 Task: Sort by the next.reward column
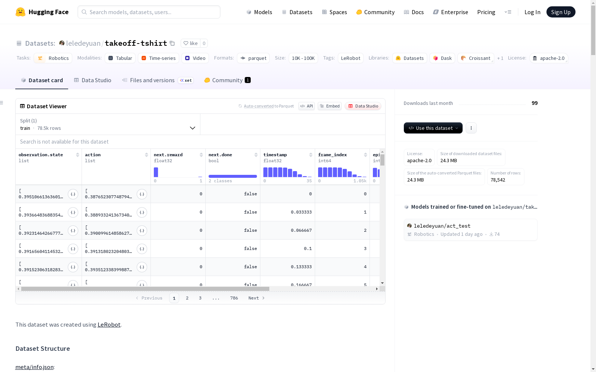coord(201,155)
